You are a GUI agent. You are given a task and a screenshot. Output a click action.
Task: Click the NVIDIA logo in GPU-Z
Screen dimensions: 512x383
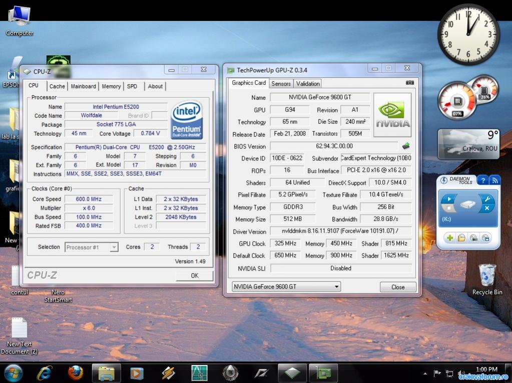pos(392,115)
